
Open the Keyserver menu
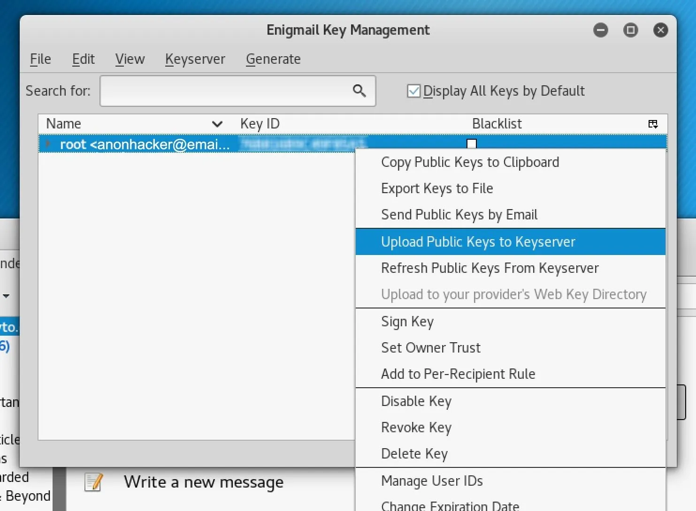pos(195,59)
